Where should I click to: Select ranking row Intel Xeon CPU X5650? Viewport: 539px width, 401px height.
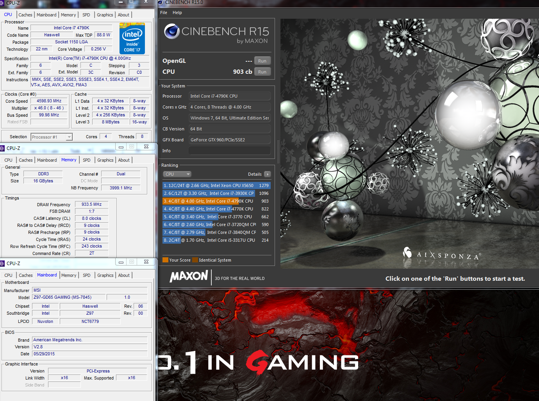[216, 185]
